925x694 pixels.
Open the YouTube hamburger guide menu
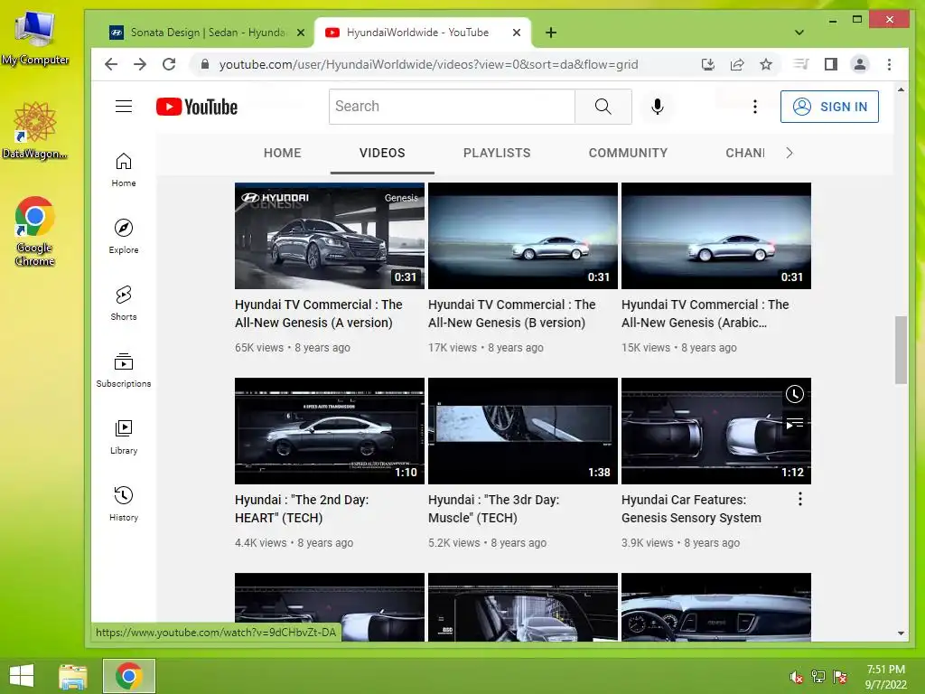(x=123, y=107)
